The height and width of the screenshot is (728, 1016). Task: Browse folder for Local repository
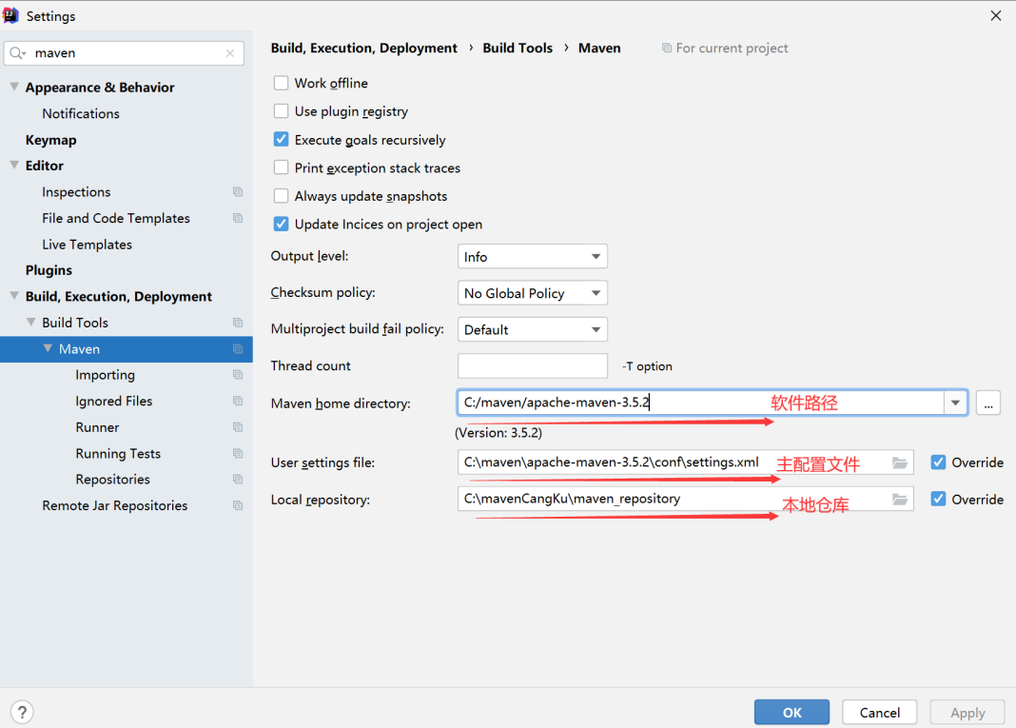(899, 500)
